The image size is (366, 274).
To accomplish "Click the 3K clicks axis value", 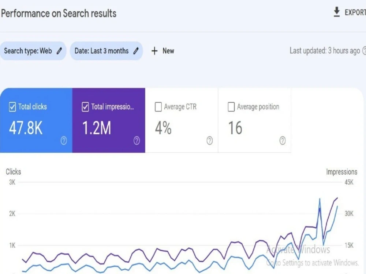I will (x=12, y=182).
